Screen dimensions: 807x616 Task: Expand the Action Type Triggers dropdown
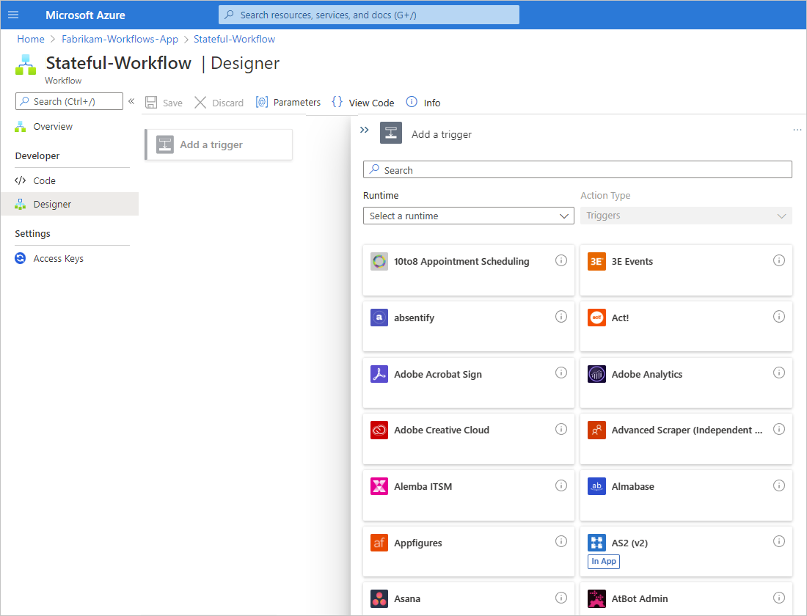pos(686,216)
